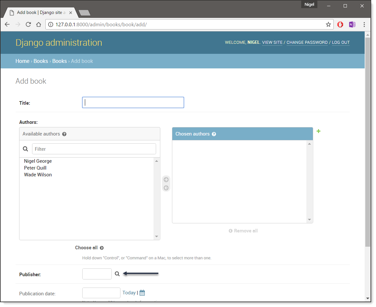Click the green plus to add author
Viewport: 376px width, 307px height.
point(318,131)
